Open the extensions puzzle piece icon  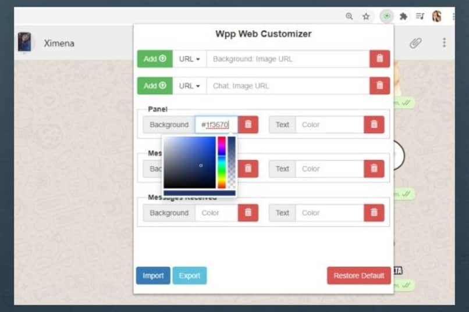coord(403,16)
